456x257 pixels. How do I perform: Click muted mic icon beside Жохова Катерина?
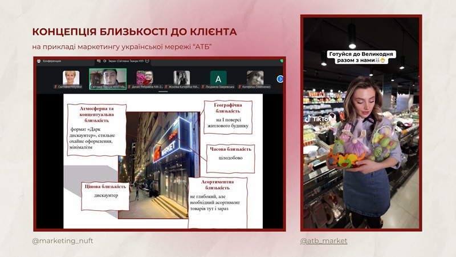166,87
